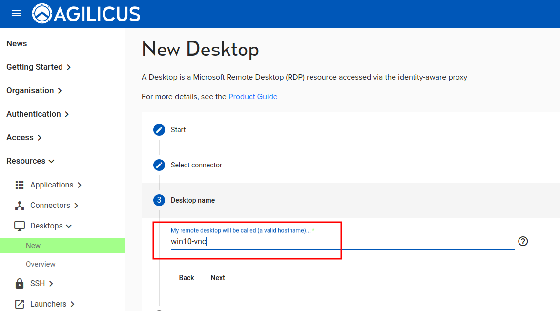Image resolution: width=560 pixels, height=311 pixels.
Task: Expand the Organisation section
Action: coord(34,91)
